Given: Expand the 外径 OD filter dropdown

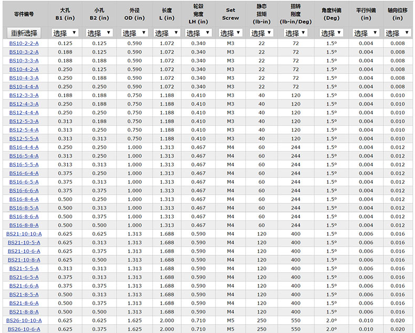Looking at the screenshot, I should pyautogui.click(x=134, y=33).
